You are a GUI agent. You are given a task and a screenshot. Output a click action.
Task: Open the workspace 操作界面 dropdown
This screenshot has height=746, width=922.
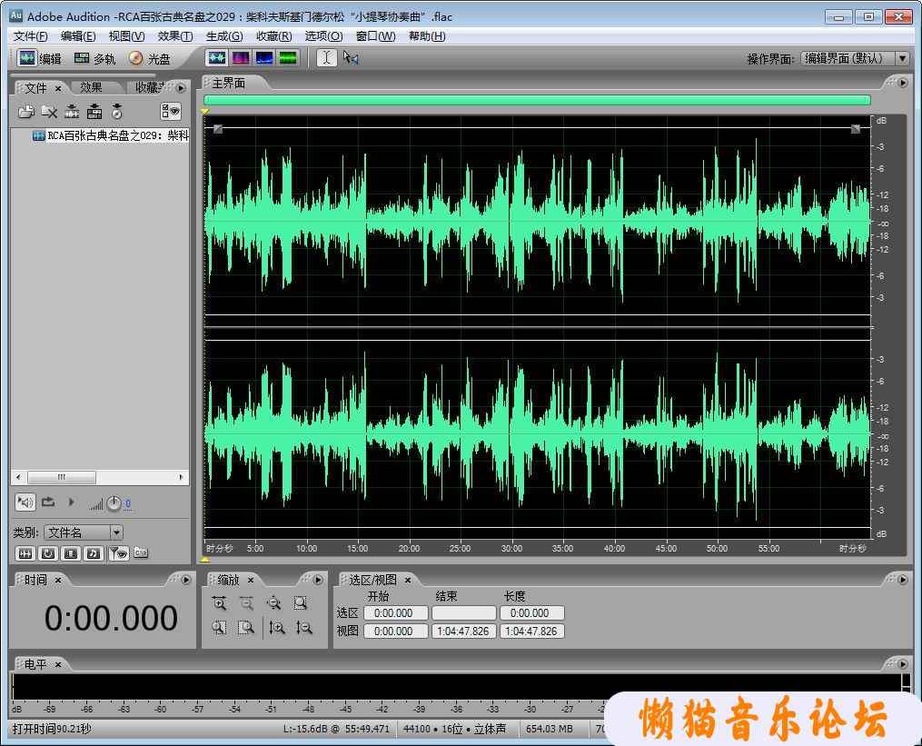[901, 58]
